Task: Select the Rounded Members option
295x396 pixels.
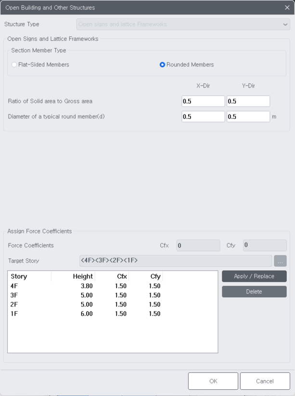Action: tap(163, 64)
